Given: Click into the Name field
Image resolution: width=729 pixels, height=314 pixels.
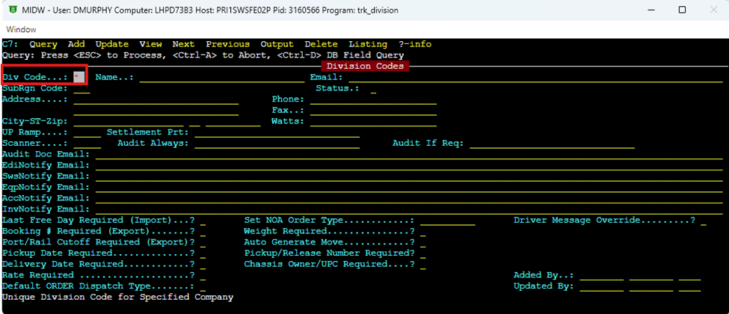Looking at the screenshot, I should pyautogui.click(x=222, y=77).
